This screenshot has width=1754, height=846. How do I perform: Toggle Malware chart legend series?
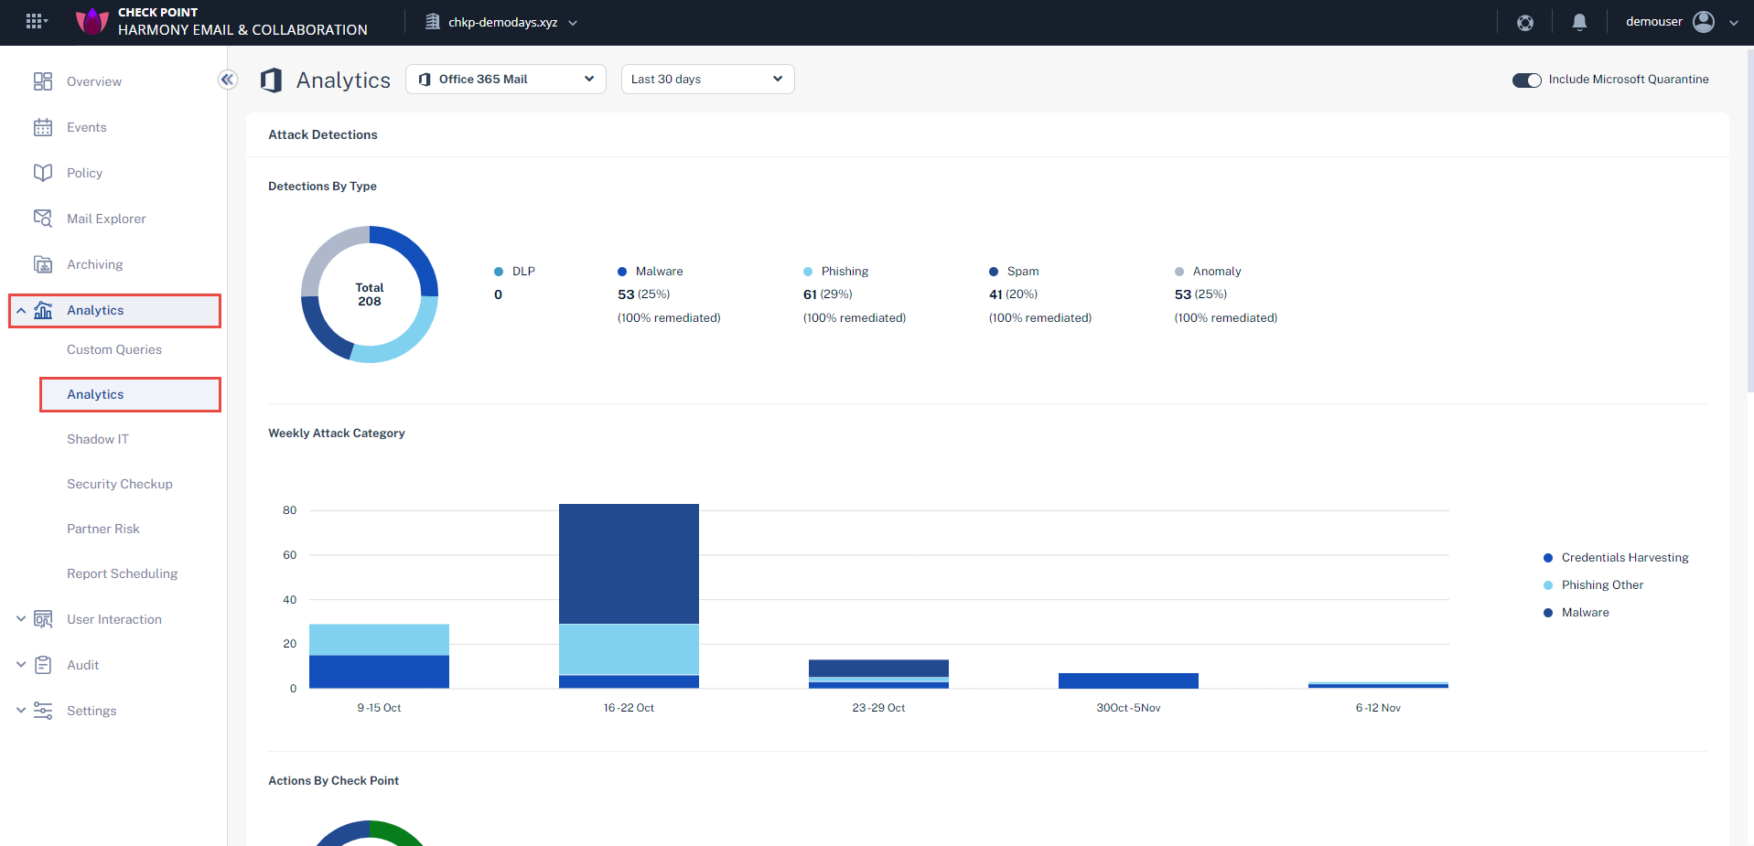(1576, 613)
